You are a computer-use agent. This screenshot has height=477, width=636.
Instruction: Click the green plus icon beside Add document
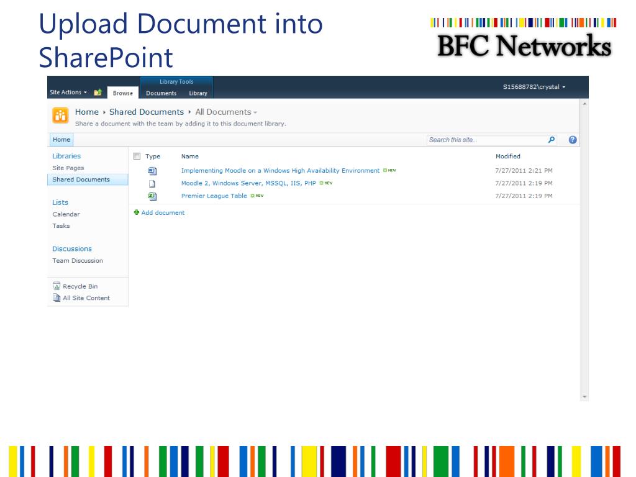137,212
